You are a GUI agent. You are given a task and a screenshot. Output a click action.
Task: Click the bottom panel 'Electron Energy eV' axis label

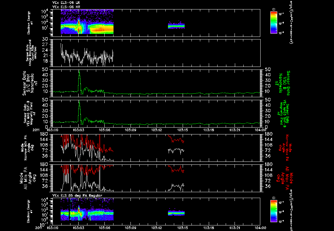coord(29,211)
